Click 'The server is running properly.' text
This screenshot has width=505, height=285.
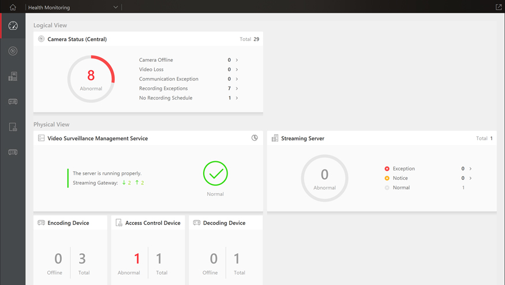(107, 173)
